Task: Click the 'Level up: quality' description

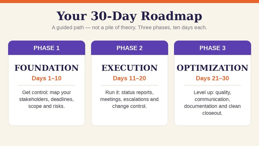Action: pos(212,103)
